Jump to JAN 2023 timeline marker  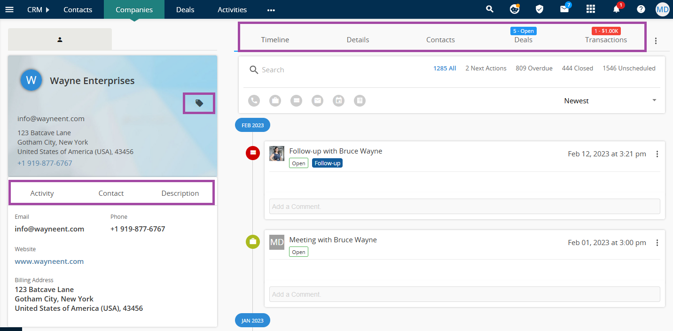[252, 321]
